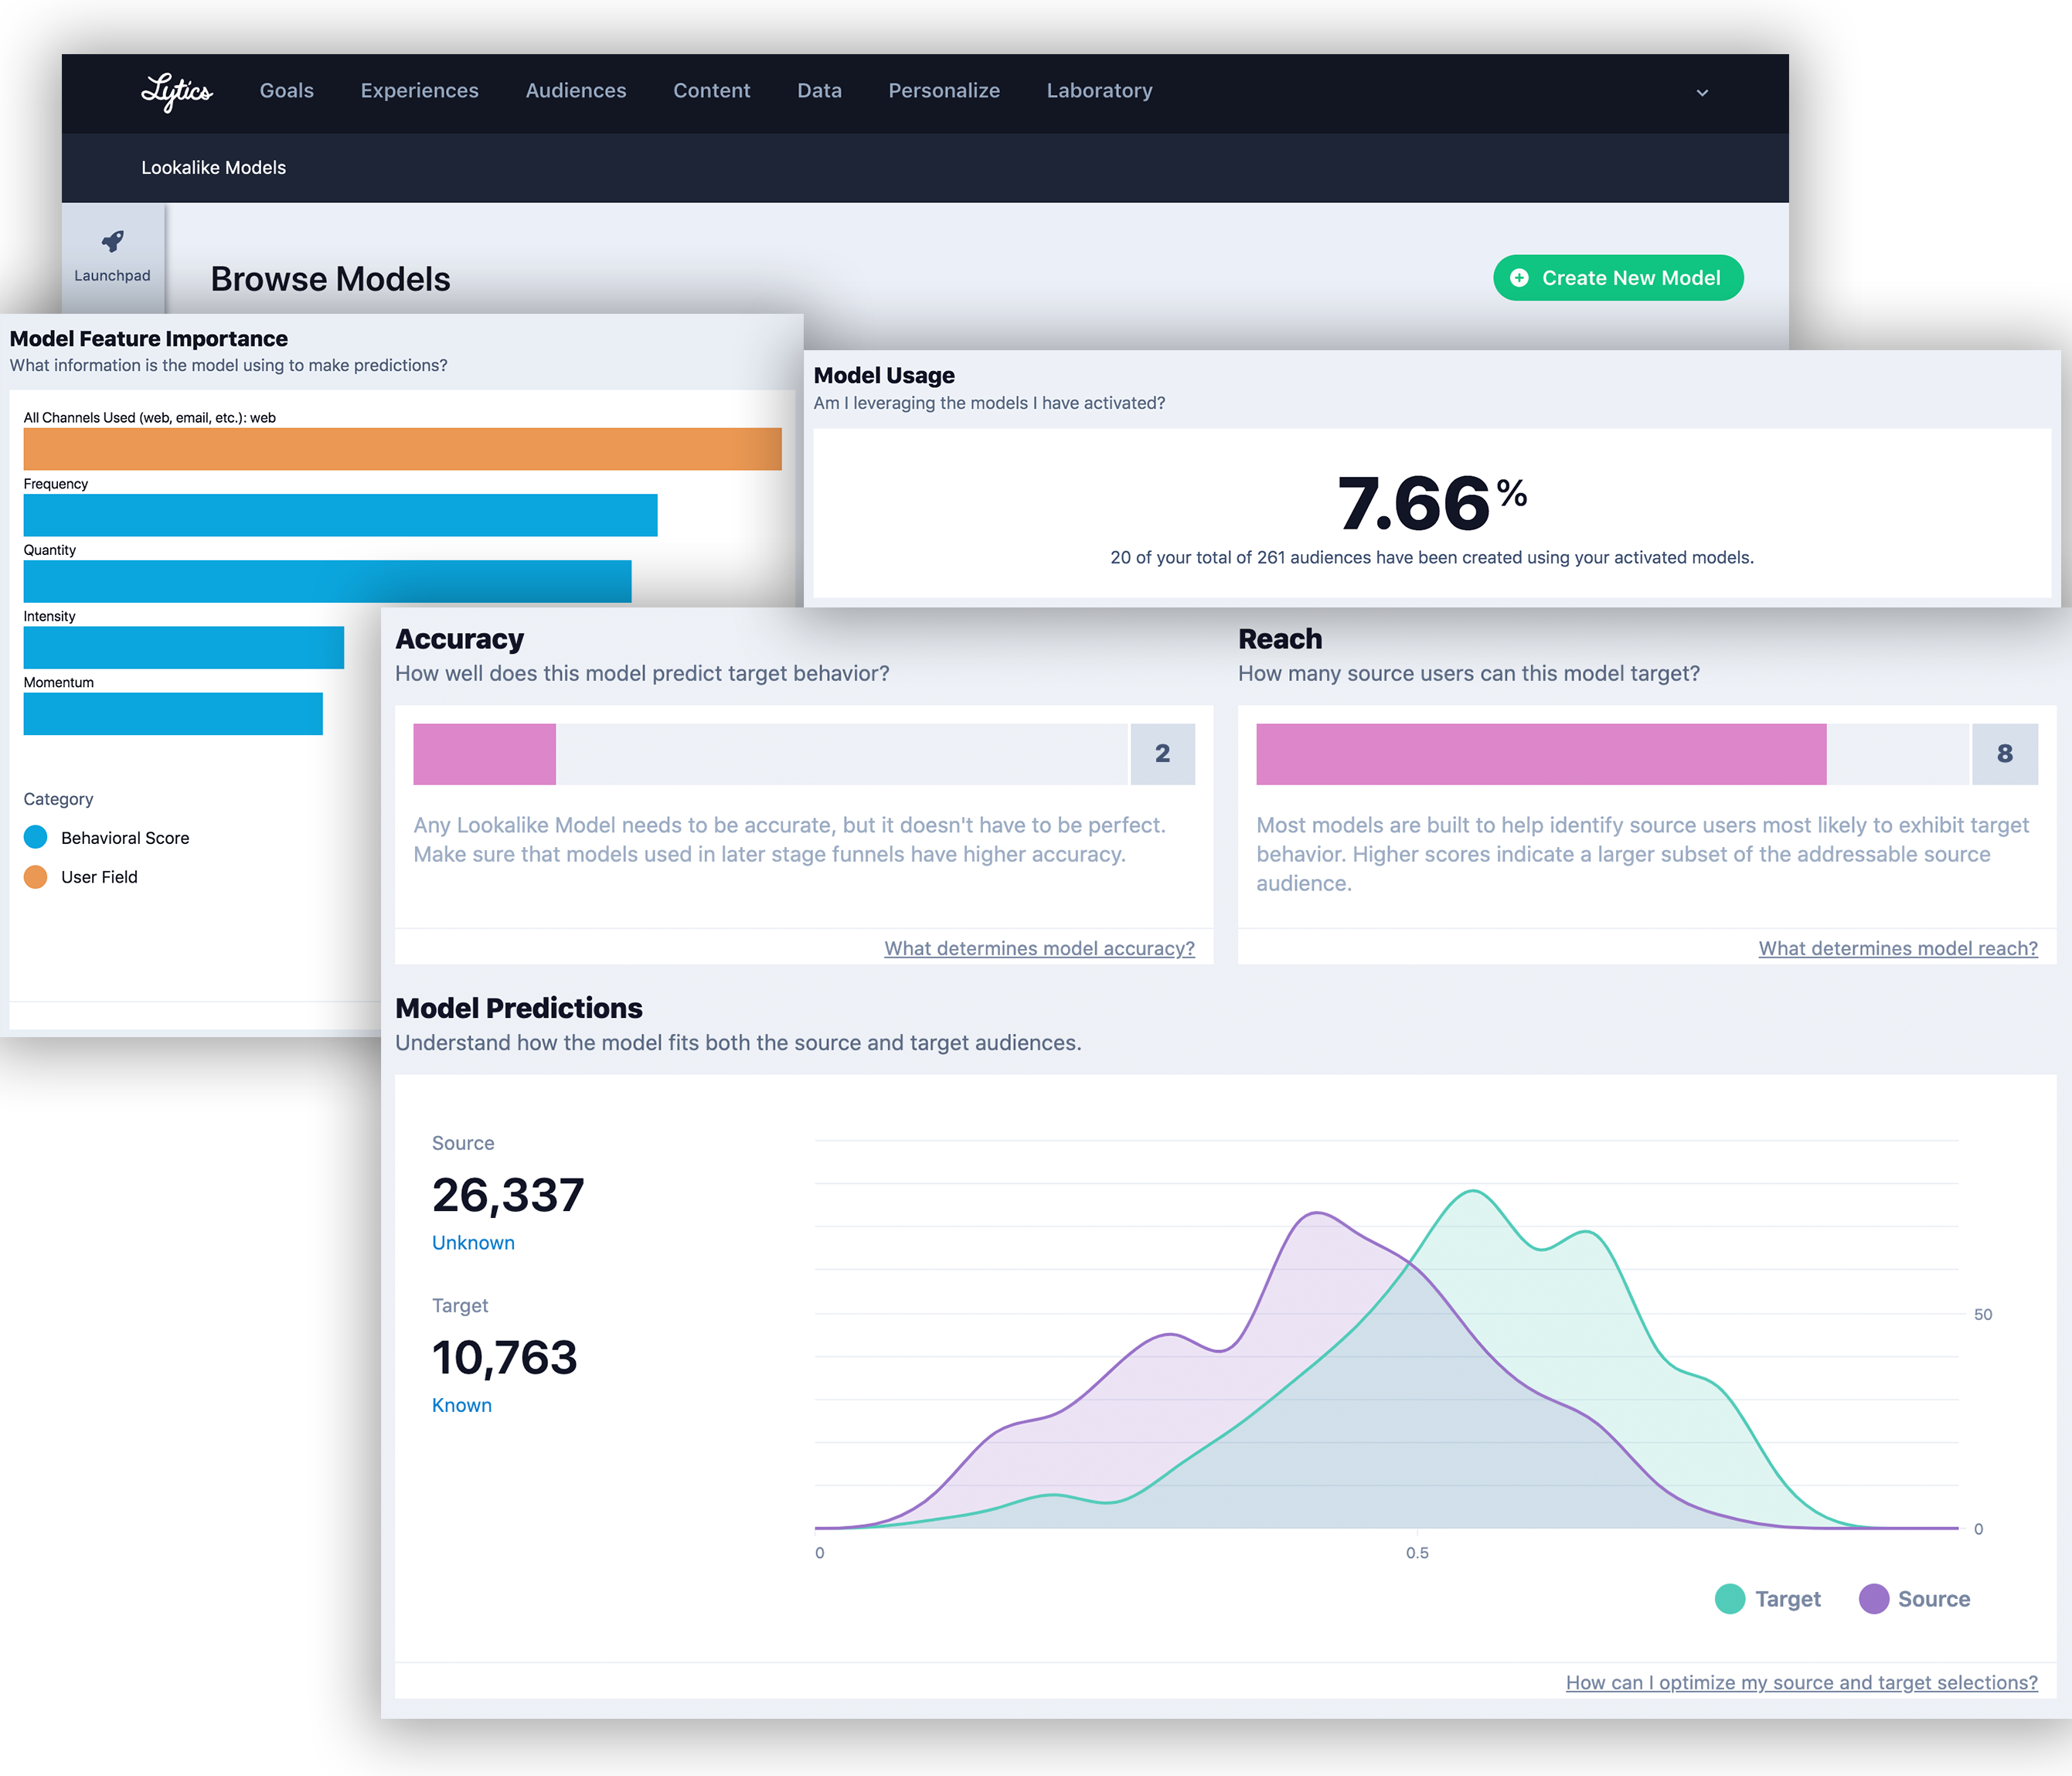This screenshot has height=1776, width=2072.
Task: Click the Behavioral Score legend dot
Action: click(x=35, y=837)
